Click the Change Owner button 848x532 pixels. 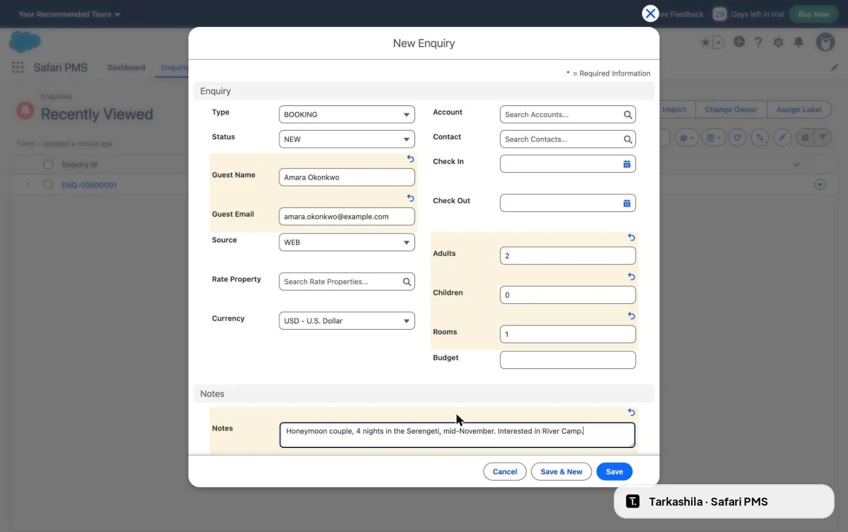click(731, 110)
